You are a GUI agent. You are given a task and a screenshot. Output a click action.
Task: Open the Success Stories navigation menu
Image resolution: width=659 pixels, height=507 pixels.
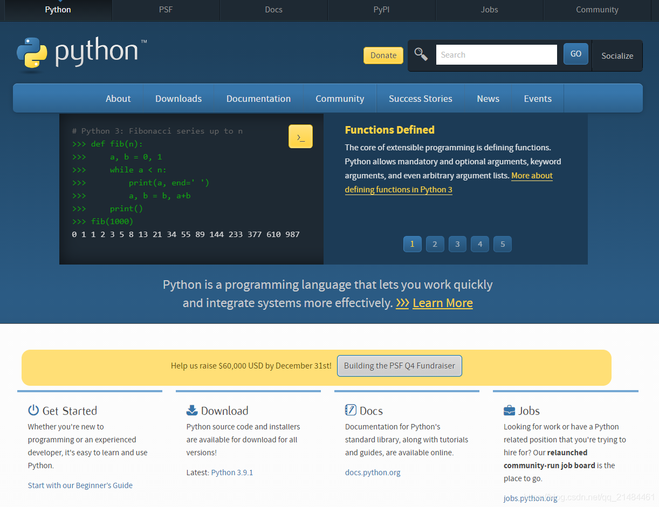(x=421, y=99)
